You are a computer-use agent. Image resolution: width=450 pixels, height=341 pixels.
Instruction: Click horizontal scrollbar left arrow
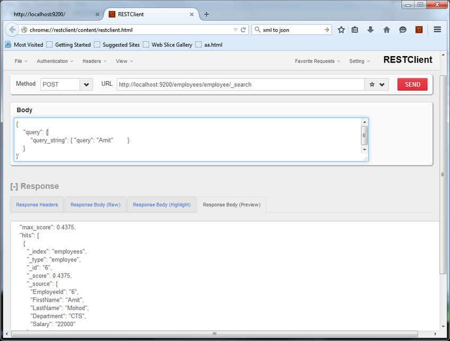[7, 334]
